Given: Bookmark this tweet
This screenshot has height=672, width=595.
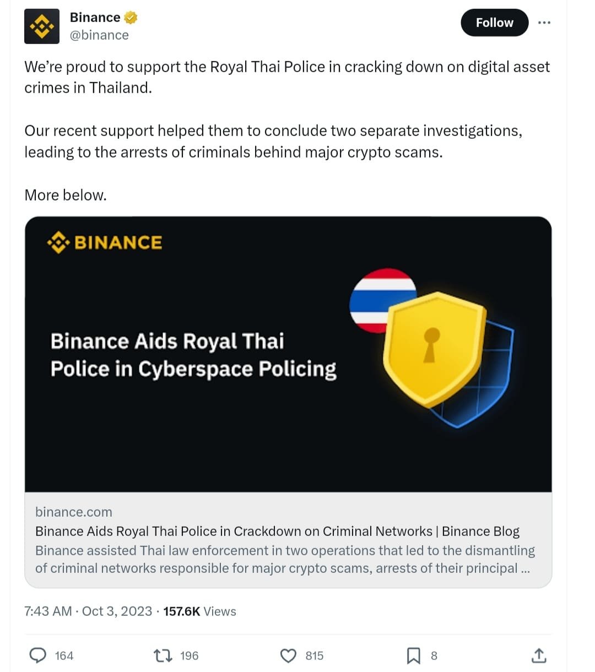Looking at the screenshot, I should (415, 655).
